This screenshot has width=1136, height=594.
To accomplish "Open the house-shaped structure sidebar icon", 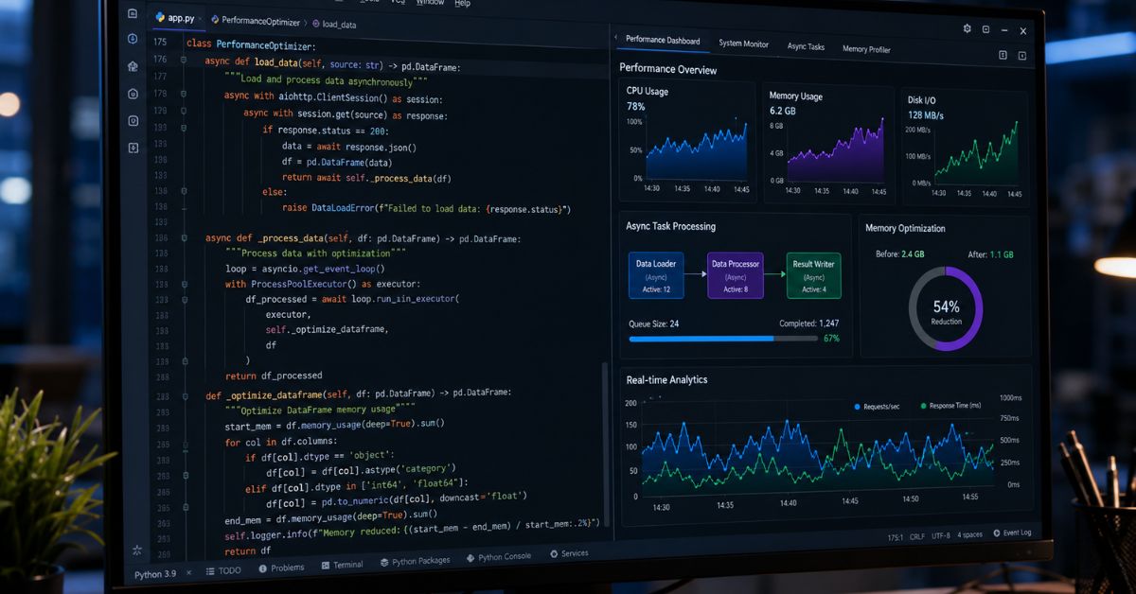I will coord(133,66).
